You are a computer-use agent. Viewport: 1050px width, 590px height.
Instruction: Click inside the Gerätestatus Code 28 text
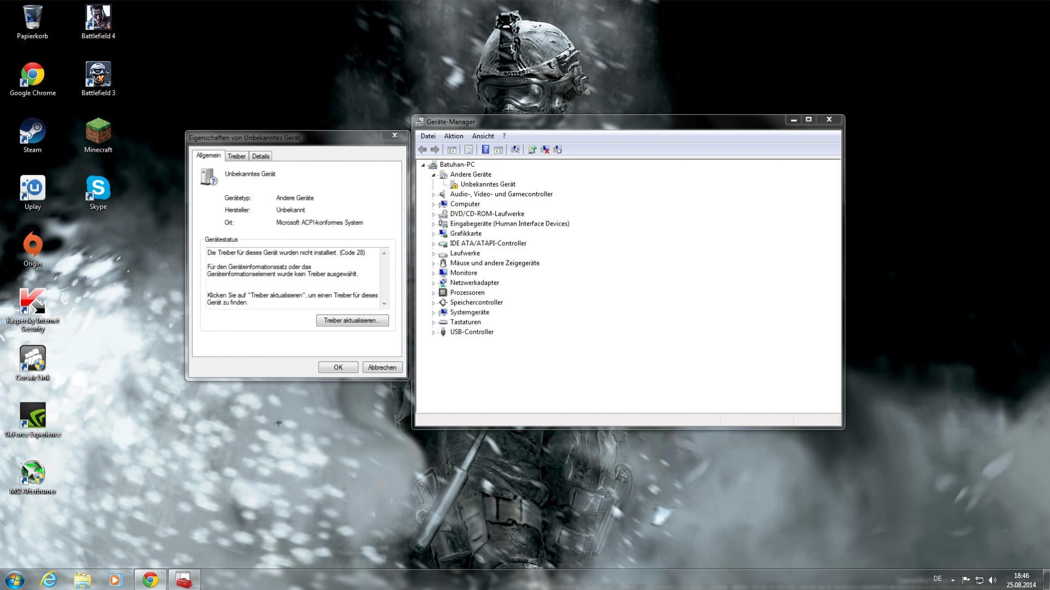click(286, 253)
